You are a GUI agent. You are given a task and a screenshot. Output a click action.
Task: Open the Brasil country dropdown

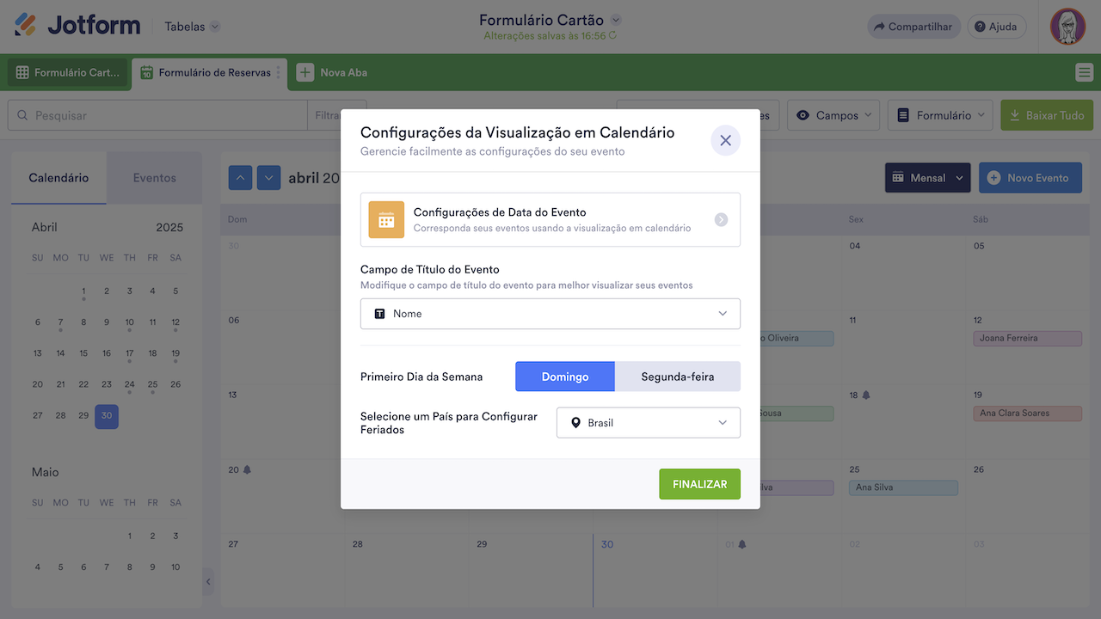click(649, 423)
